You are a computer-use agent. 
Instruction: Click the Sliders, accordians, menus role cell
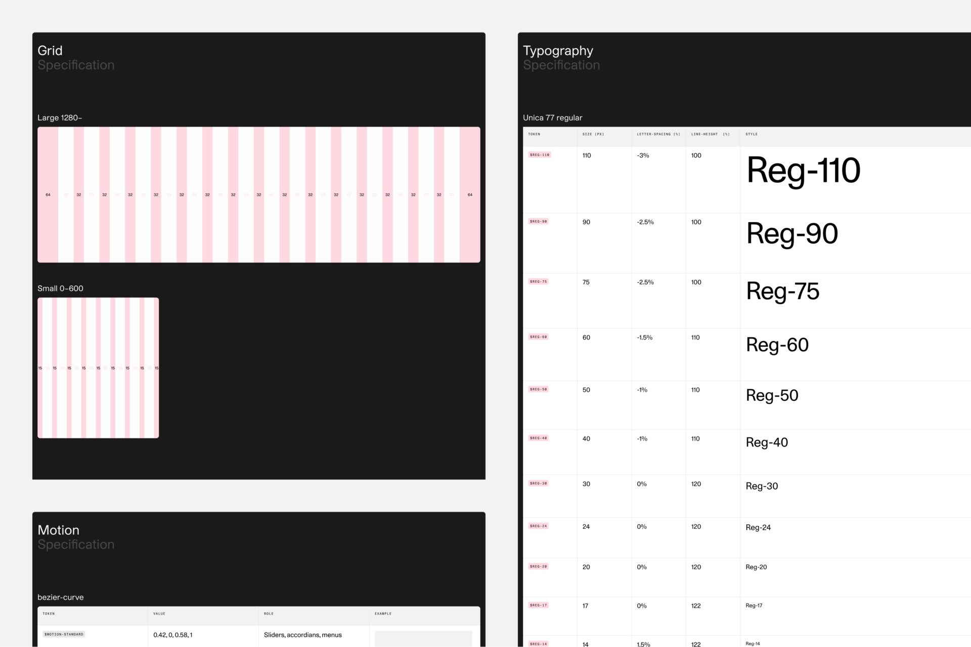coord(302,635)
